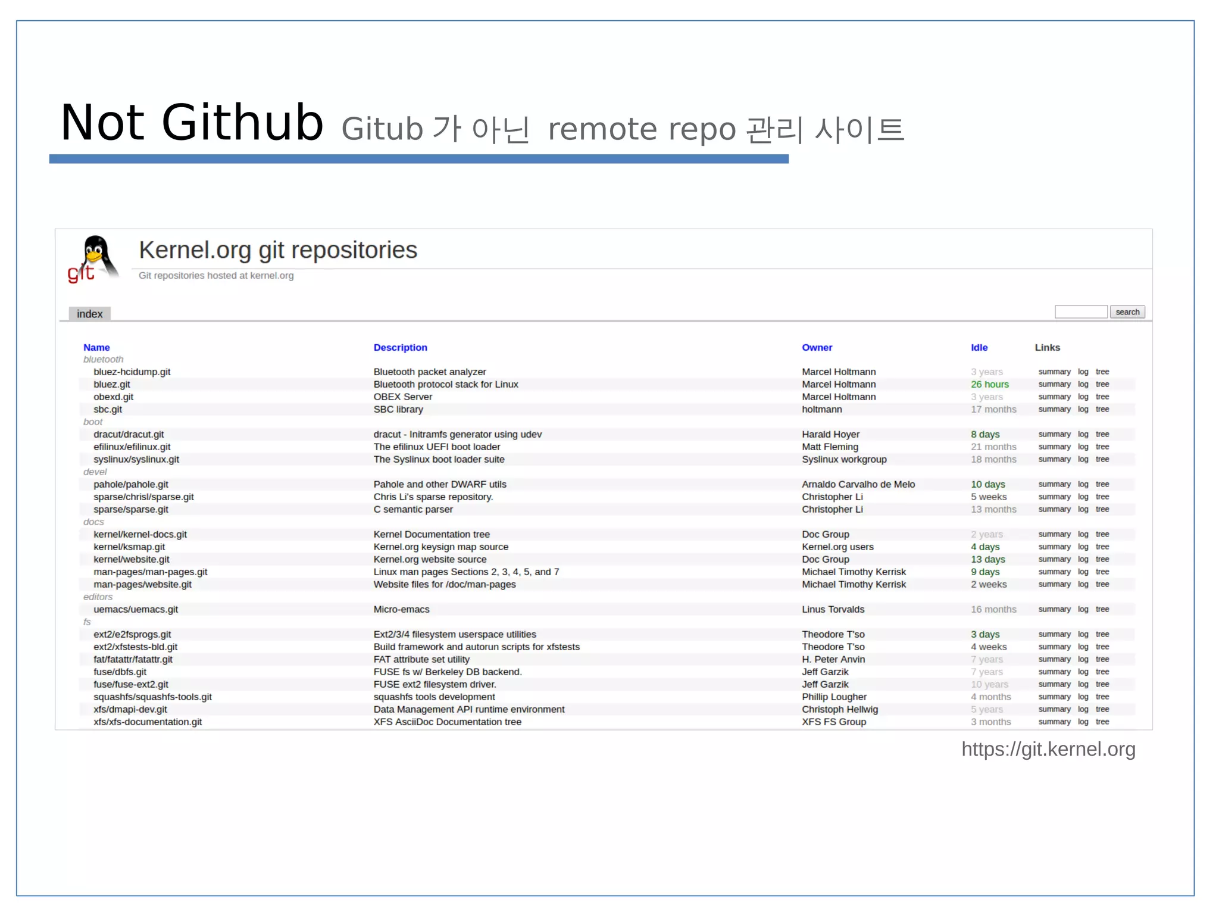
Task: Open fuse/fuse-ext2.git repository
Action: pos(131,685)
